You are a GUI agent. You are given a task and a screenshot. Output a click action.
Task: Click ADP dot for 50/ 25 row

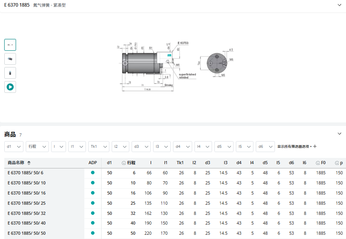[x=93, y=203]
